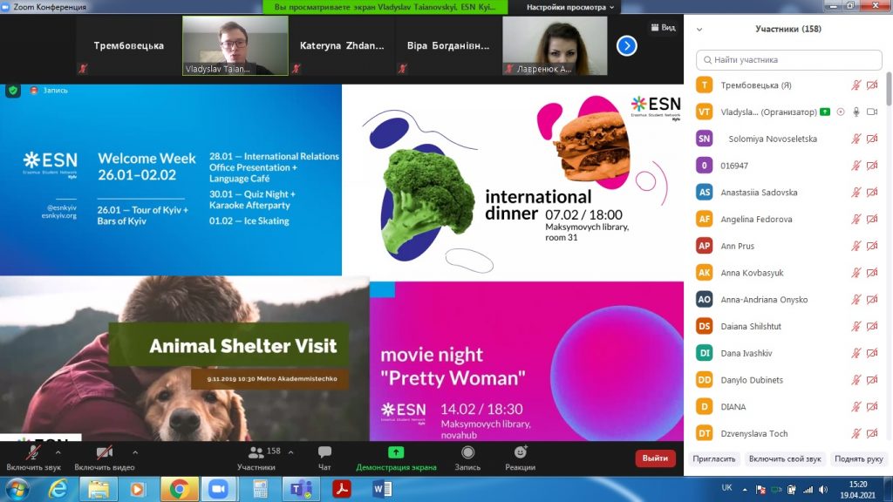This screenshot has height=502, width=893.
Task: Select Dzvenyslava Toch in participant list
Action: [x=788, y=433]
